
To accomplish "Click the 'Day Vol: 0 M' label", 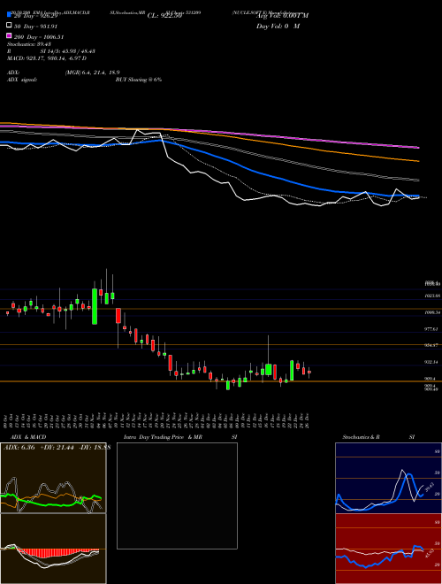I will (x=278, y=26).
